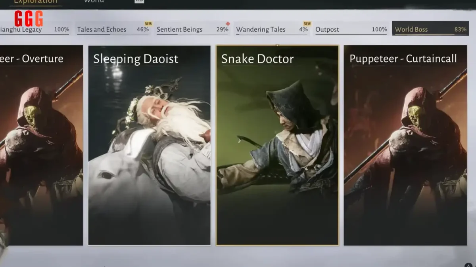Image resolution: width=476 pixels, height=267 pixels.
Task: Open the Wandering Tales category
Action: [261, 29]
